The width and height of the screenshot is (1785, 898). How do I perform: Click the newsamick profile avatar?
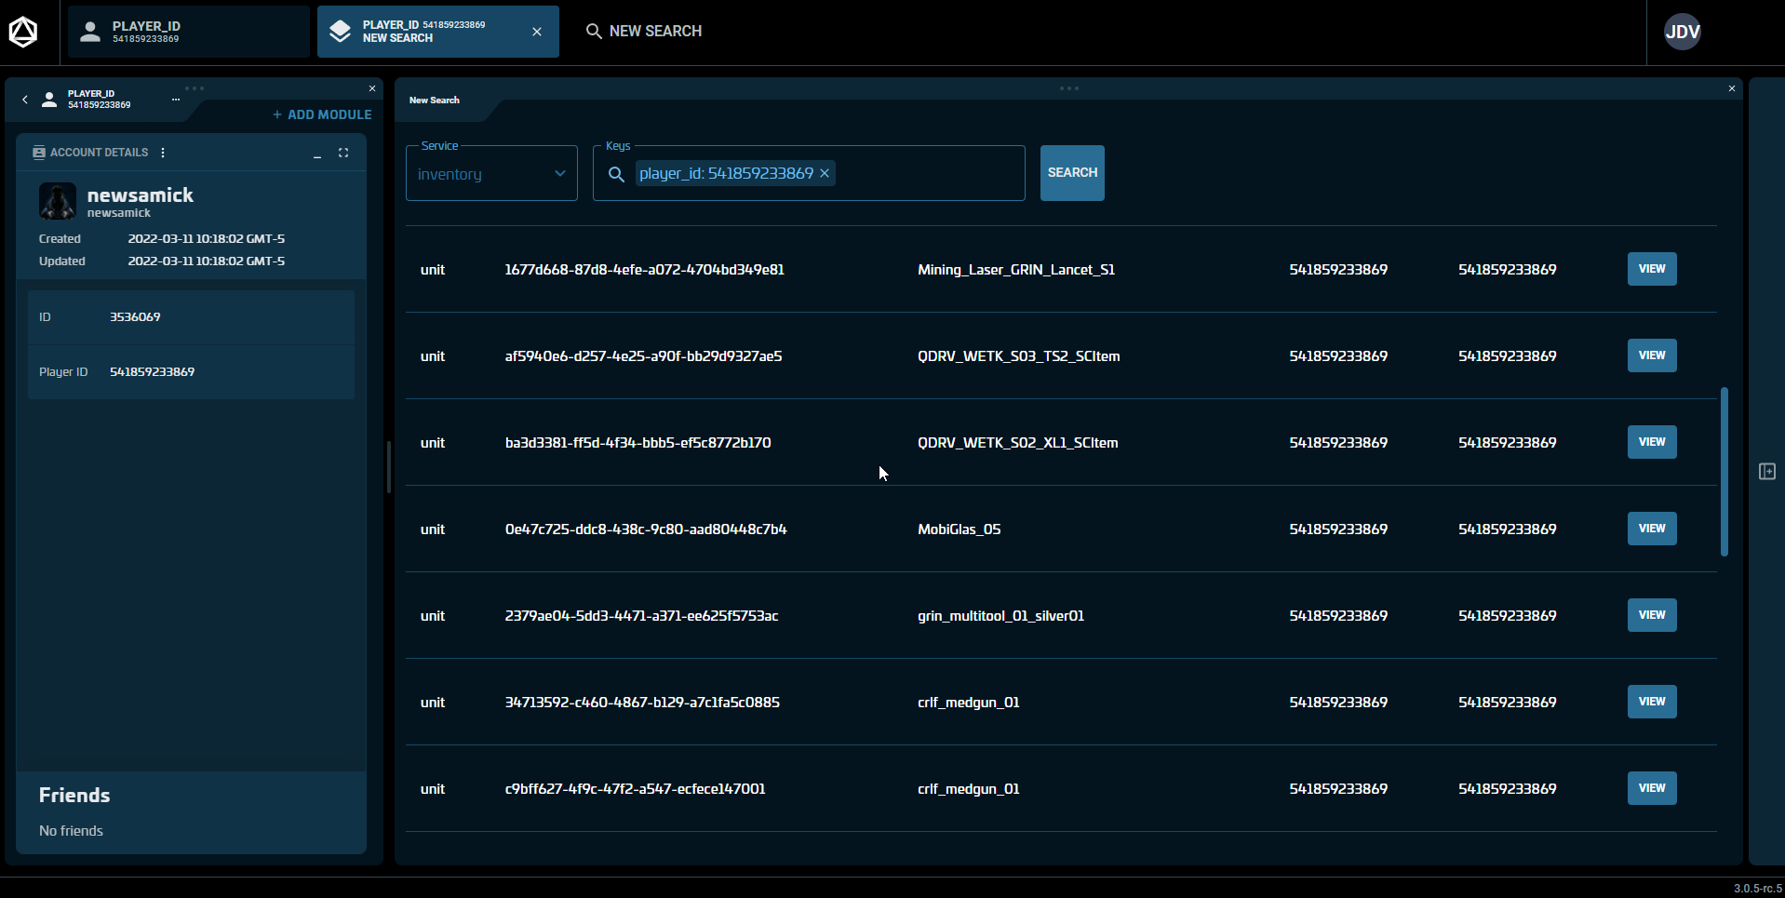(58, 201)
